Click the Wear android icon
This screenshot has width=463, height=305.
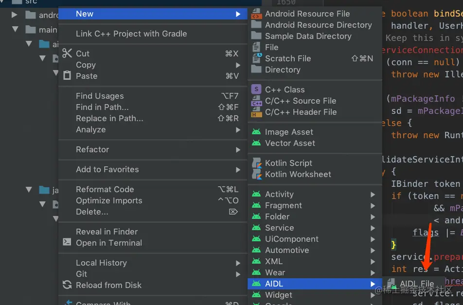click(x=256, y=272)
